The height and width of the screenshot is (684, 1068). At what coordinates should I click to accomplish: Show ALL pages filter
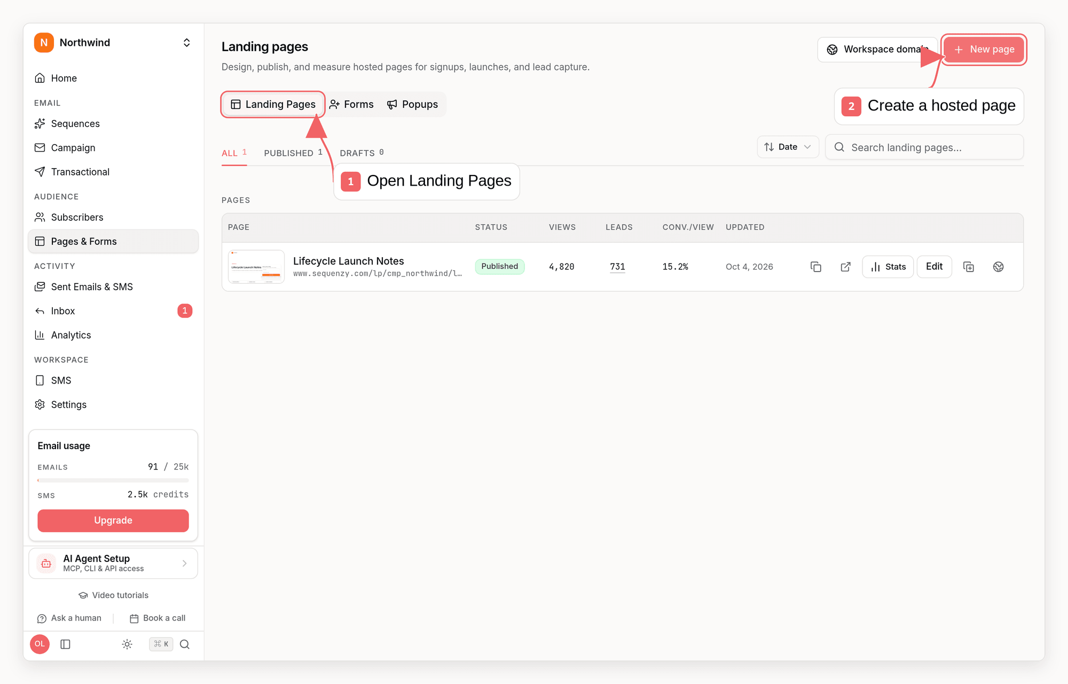[x=234, y=153]
